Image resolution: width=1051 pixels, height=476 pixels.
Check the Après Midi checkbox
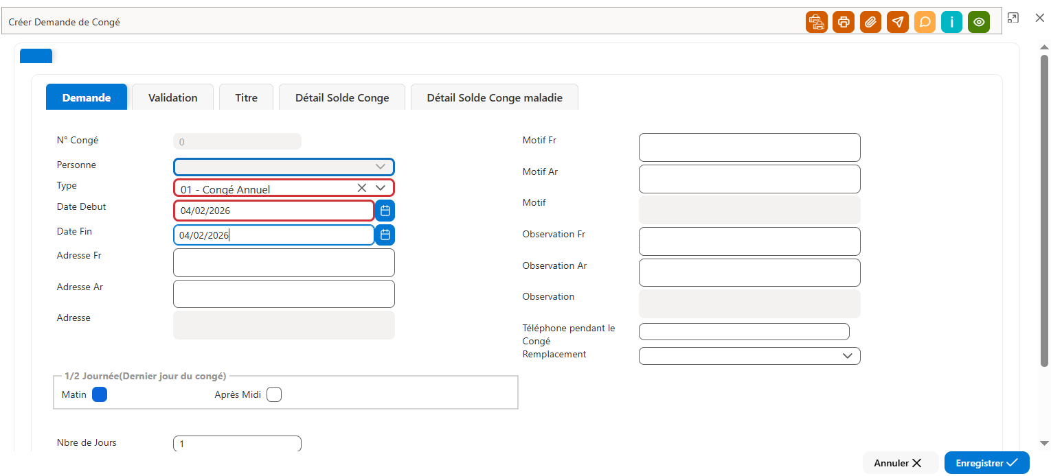tap(274, 394)
